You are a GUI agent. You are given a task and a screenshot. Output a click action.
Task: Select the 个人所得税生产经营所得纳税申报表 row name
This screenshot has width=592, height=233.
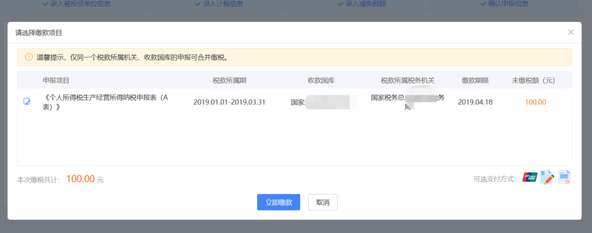click(x=105, y=102)
